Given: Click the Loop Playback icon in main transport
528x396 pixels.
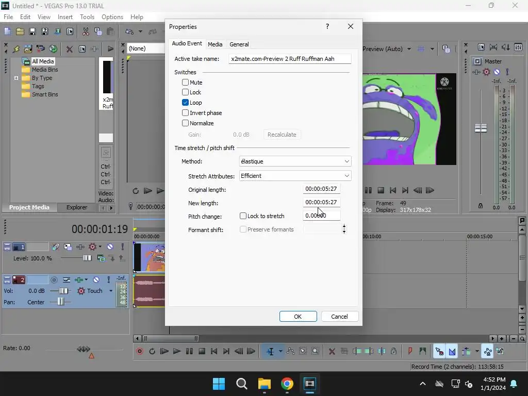Looking at the screenshot, I should click(152, 351).
